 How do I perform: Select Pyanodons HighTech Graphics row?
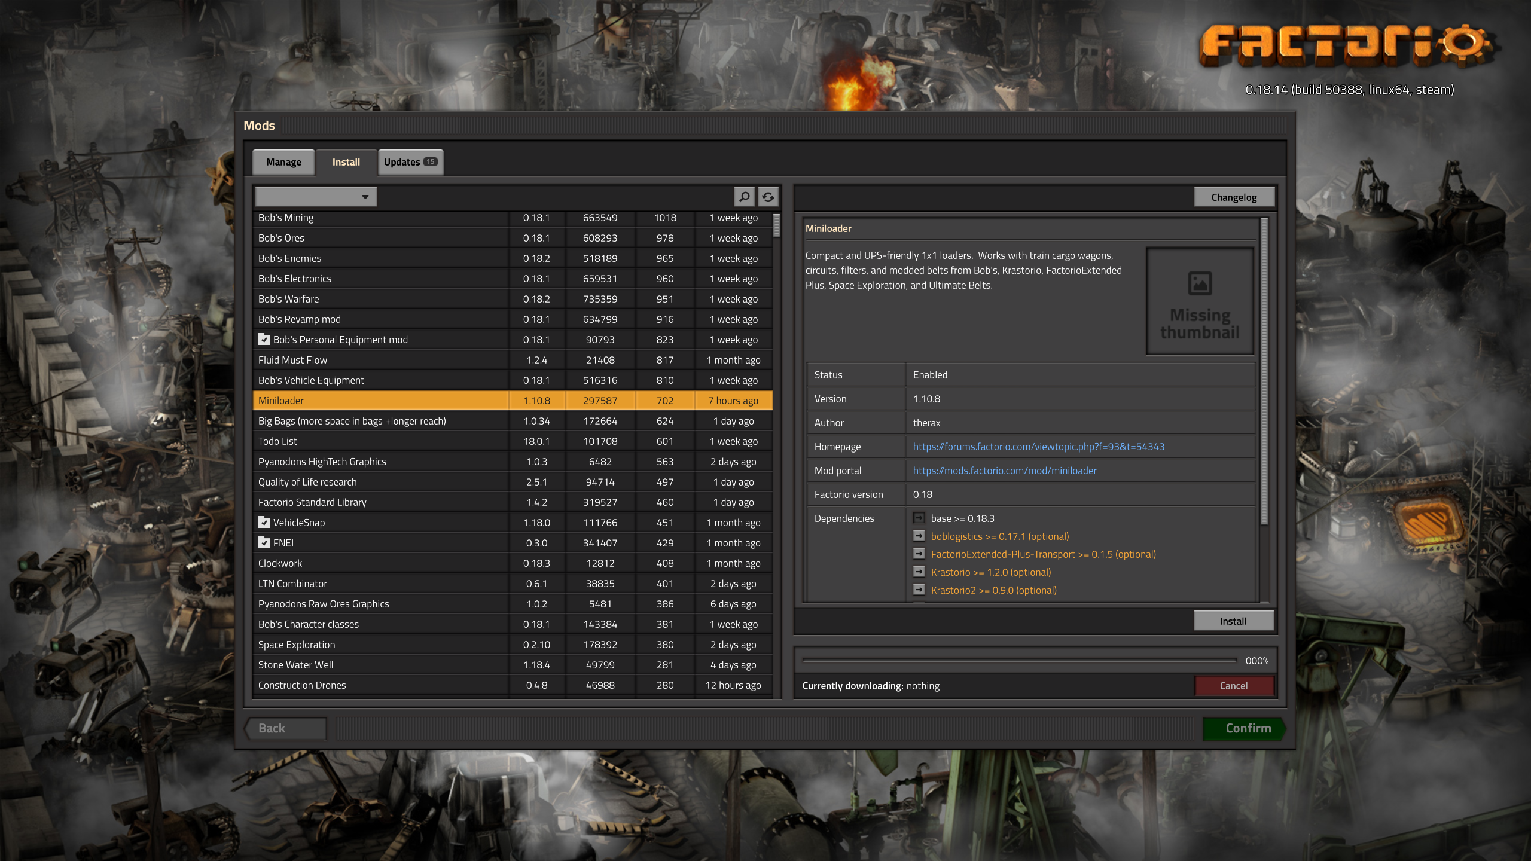click(513, 462)
